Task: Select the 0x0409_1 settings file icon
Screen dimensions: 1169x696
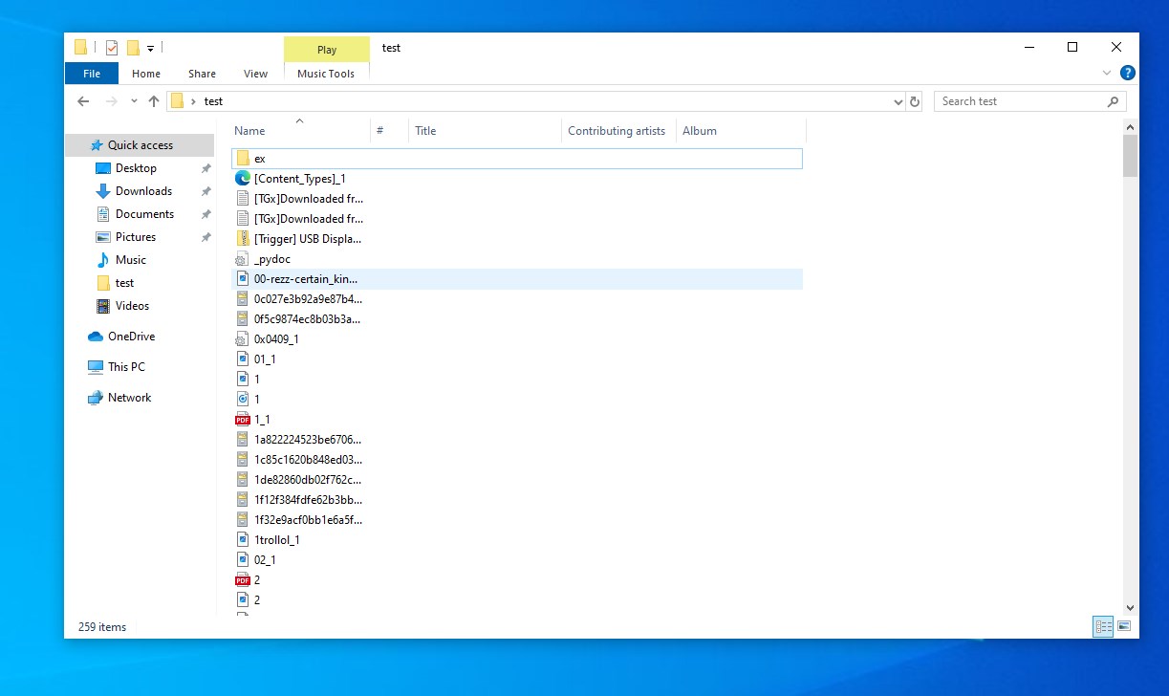Action: 243,339
